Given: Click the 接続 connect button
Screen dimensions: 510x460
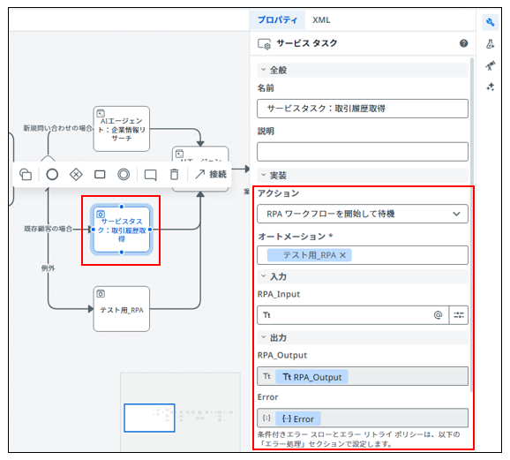Looking at the screenshot, I should (x=211, y=175).
